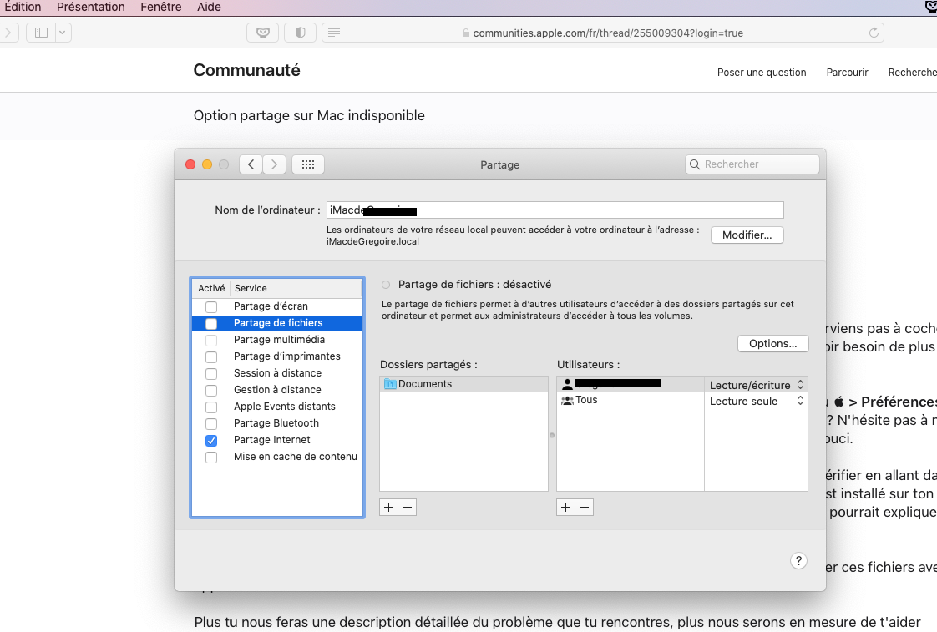Image resolution: width=937 pixels, height=632 pixels.
Task: Click the Rechercher search field in Partage
Action: [752, 164]
